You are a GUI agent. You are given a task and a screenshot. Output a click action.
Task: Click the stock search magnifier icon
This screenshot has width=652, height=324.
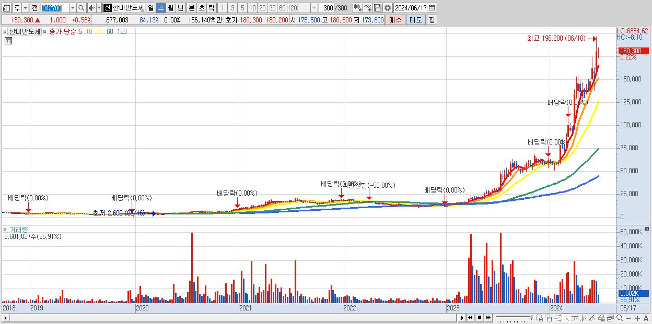81,8
